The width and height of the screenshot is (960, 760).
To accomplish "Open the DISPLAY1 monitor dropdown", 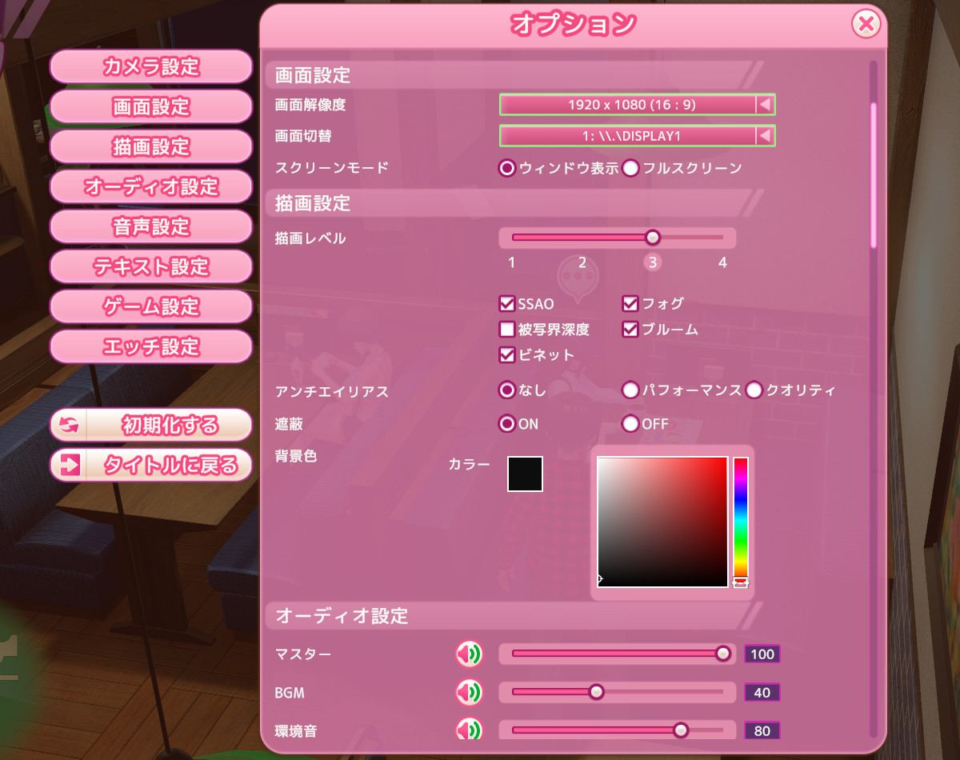I will [x=637, y=136].
